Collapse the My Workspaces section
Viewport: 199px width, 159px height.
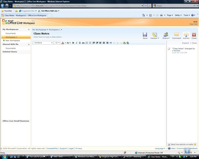[x=29, y=29]
